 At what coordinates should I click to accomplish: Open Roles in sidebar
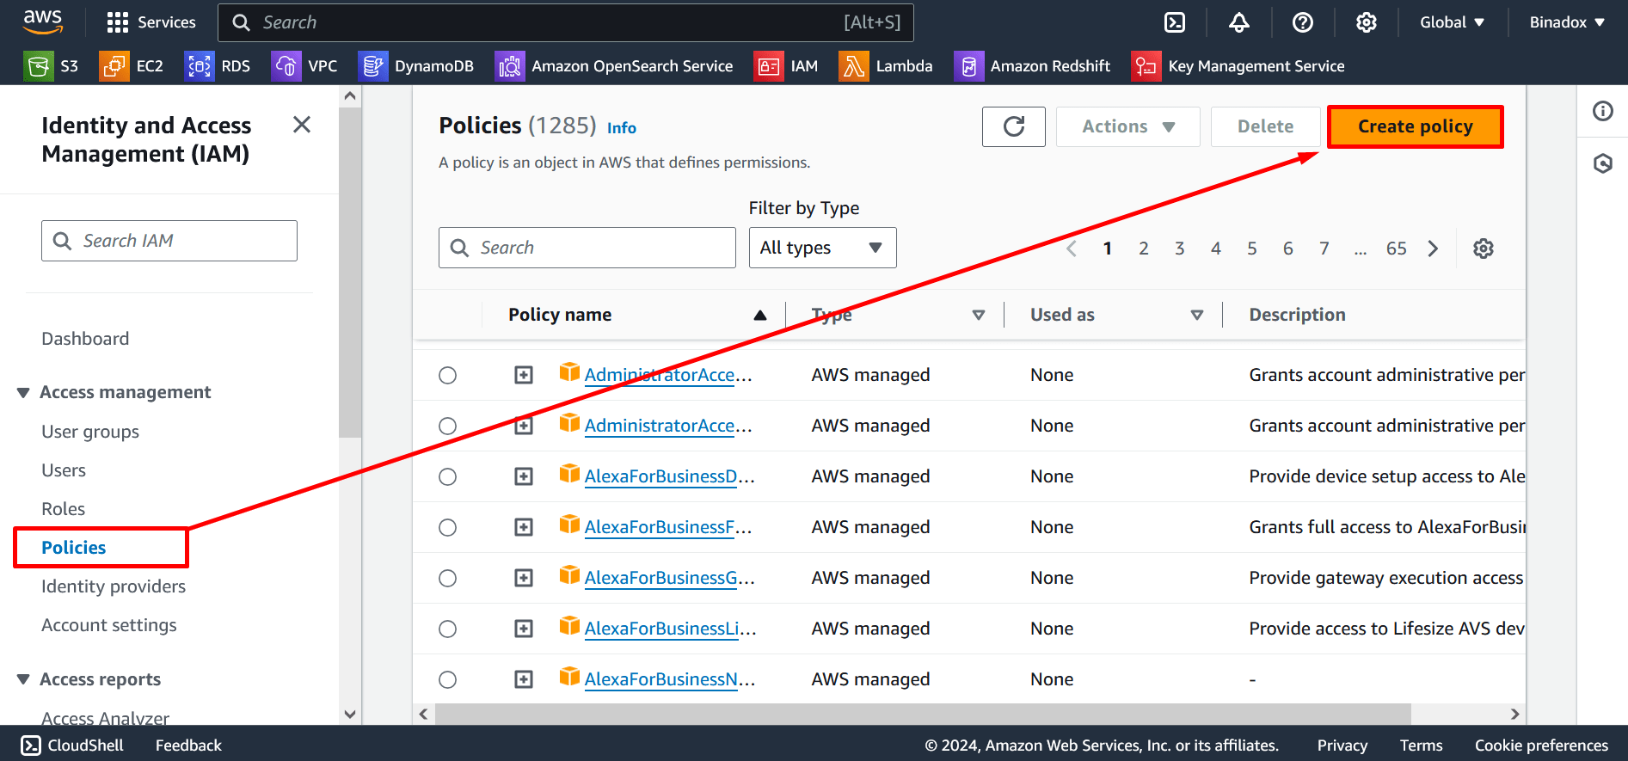click(x=64, y=509)
